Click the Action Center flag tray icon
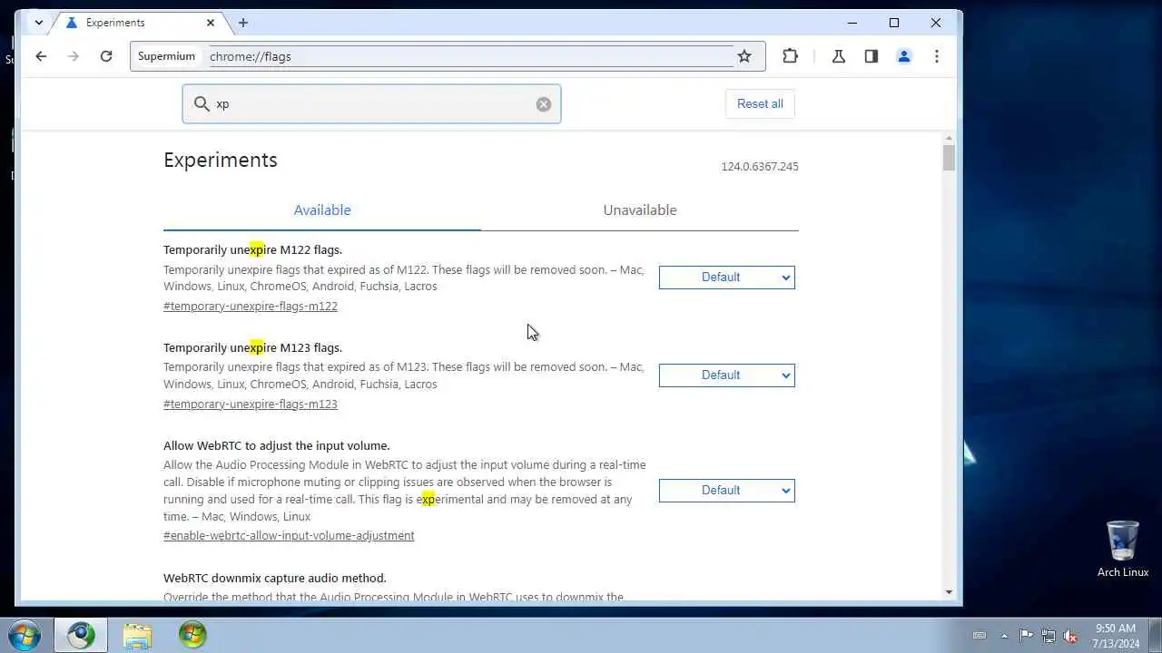 (x=1026, y=636)
